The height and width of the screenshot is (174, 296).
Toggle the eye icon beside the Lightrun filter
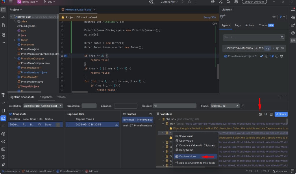(274, 17)
